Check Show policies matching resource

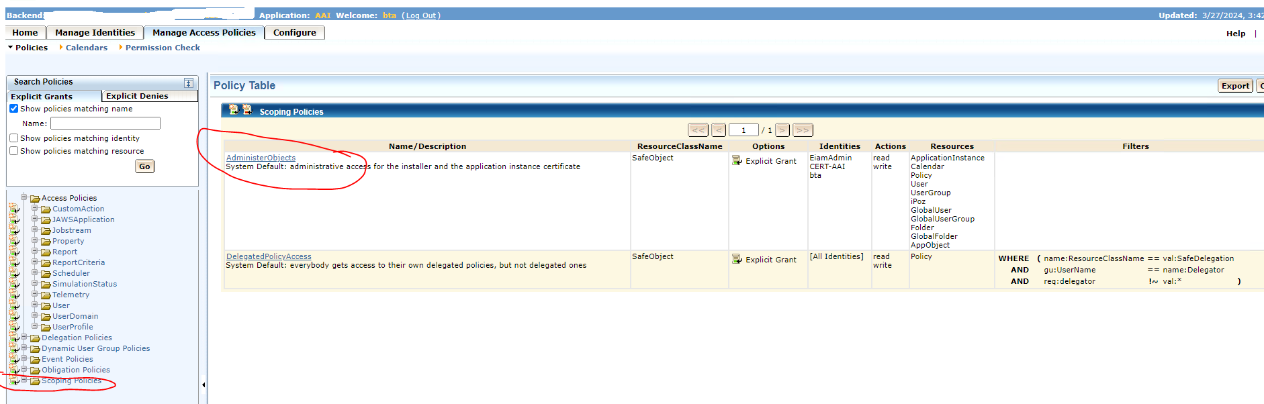(14, 151)
